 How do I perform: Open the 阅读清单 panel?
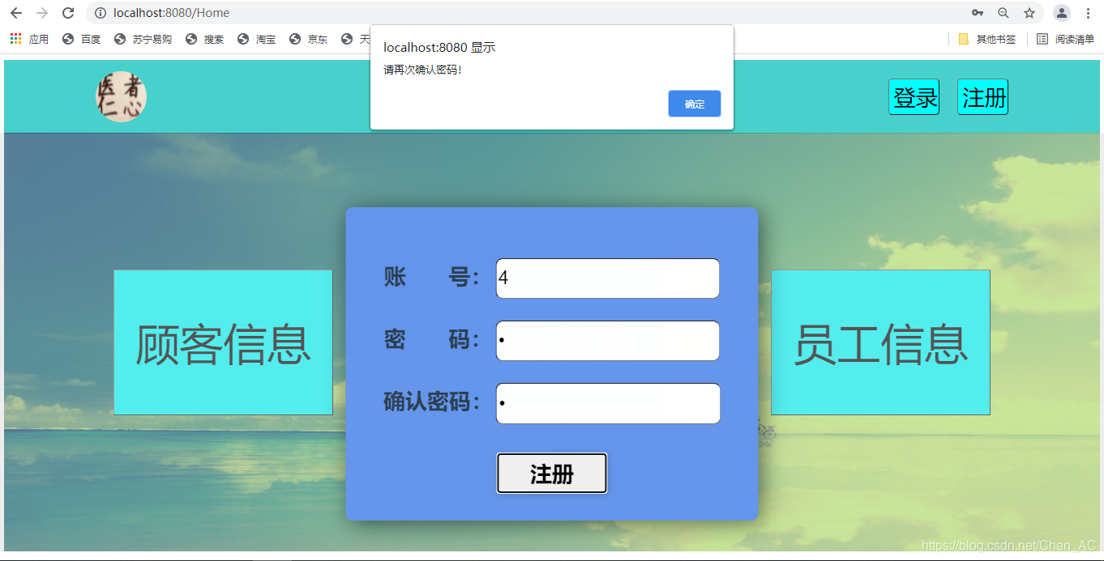pos(1063,38)
